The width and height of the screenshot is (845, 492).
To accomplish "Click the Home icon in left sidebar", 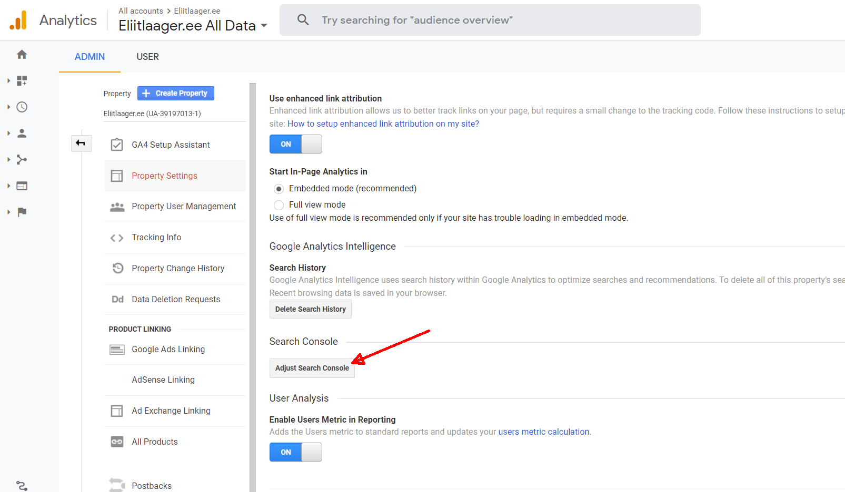I will click(x=22, y=55).
